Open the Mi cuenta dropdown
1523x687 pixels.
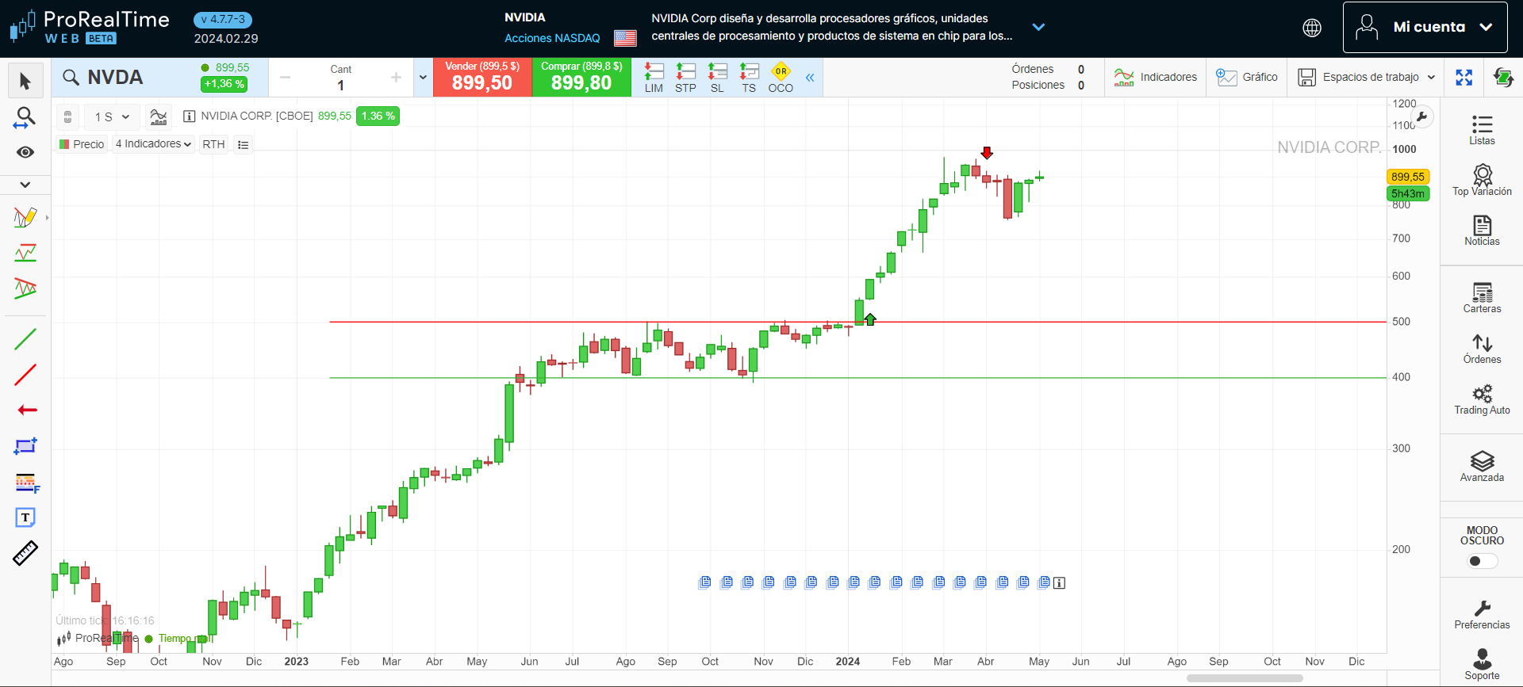[x=1425, y=27]
